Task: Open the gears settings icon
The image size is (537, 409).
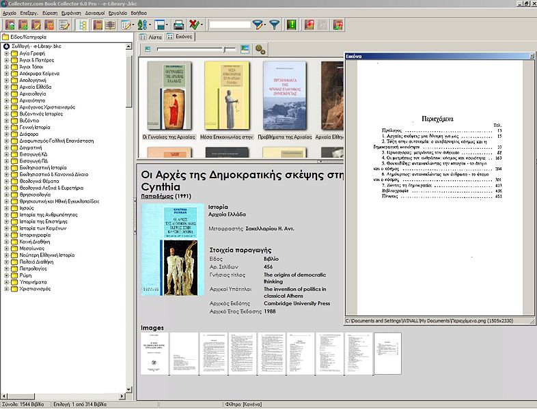Action: coord(260,50)
